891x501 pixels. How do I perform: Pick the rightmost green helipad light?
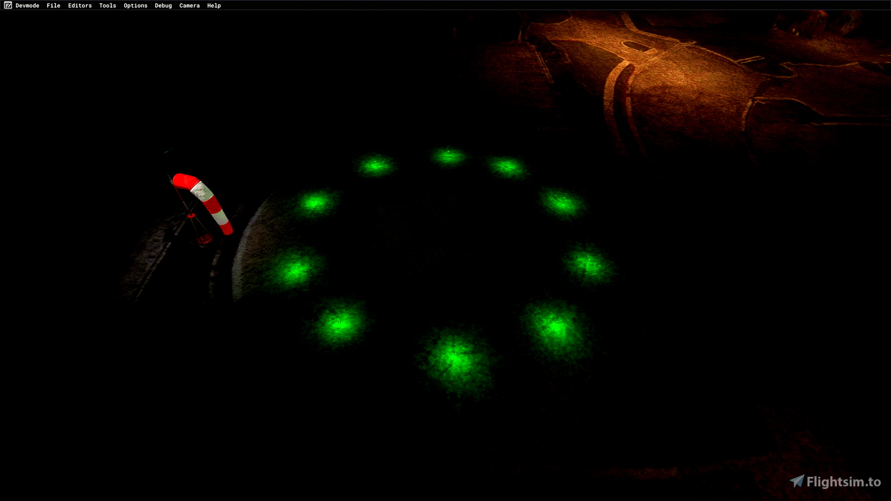pos(589,264)
